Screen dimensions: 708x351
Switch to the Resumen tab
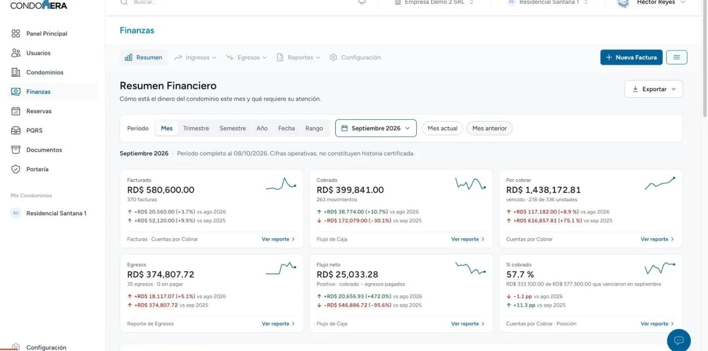(144, 57)
